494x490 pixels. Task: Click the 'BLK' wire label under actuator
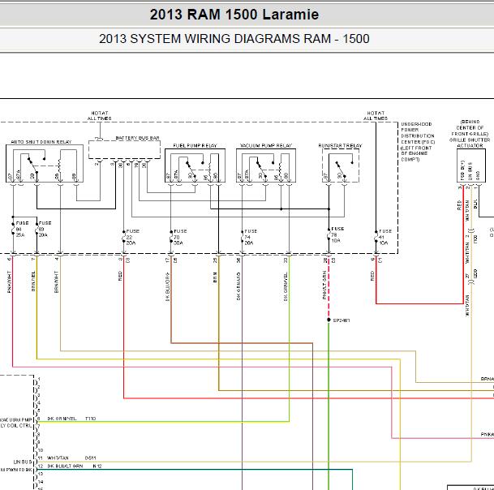pyautogui.click(x=475, y=204)
